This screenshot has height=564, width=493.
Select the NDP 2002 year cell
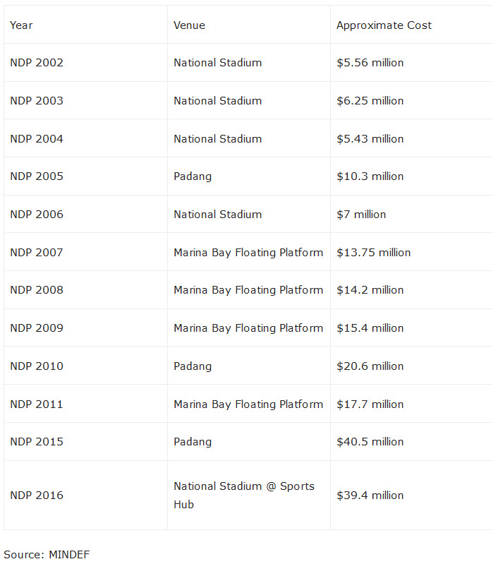coord(37,63)
